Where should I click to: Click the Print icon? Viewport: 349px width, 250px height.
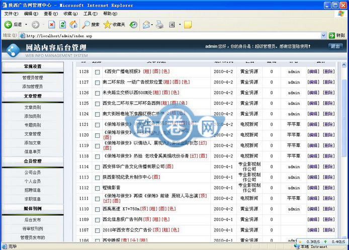[159, 25]
